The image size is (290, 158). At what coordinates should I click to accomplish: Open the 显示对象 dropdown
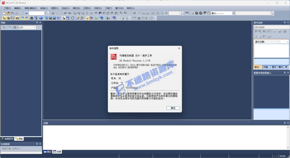click(287, 42)
